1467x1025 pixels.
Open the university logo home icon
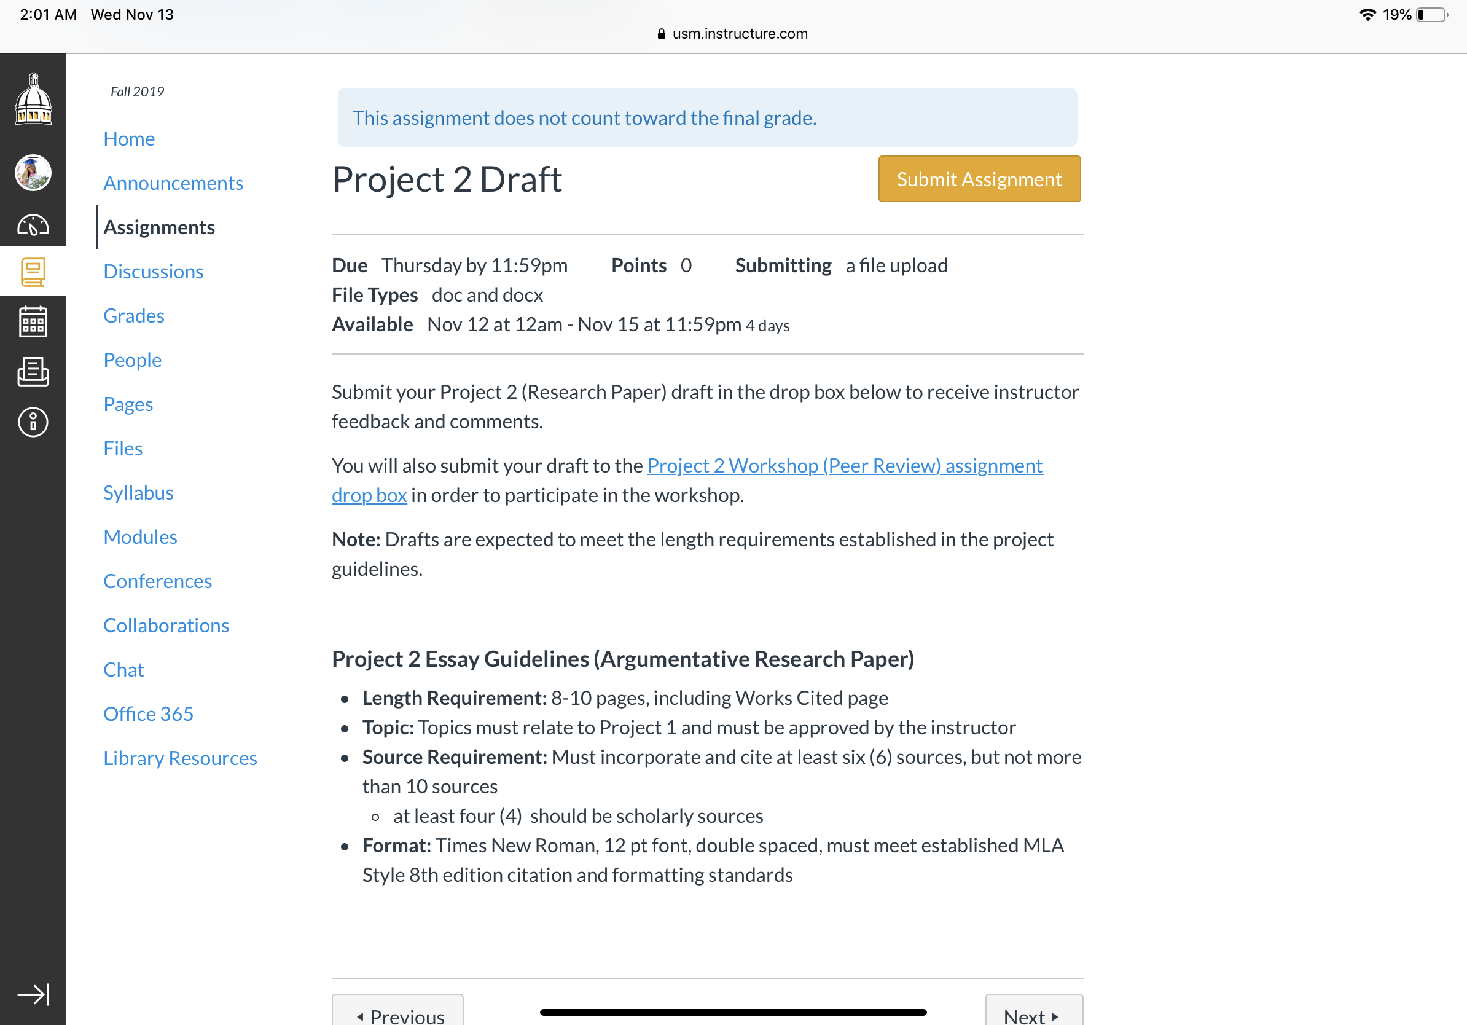pyautogui.click(x=33, y=99)
